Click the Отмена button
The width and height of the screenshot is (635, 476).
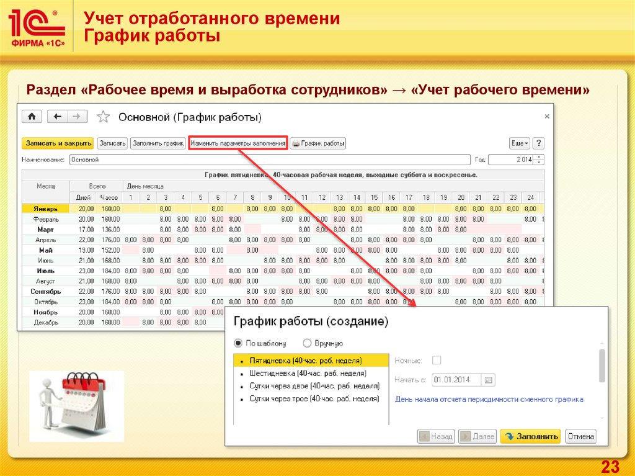[x=580, y=436]
